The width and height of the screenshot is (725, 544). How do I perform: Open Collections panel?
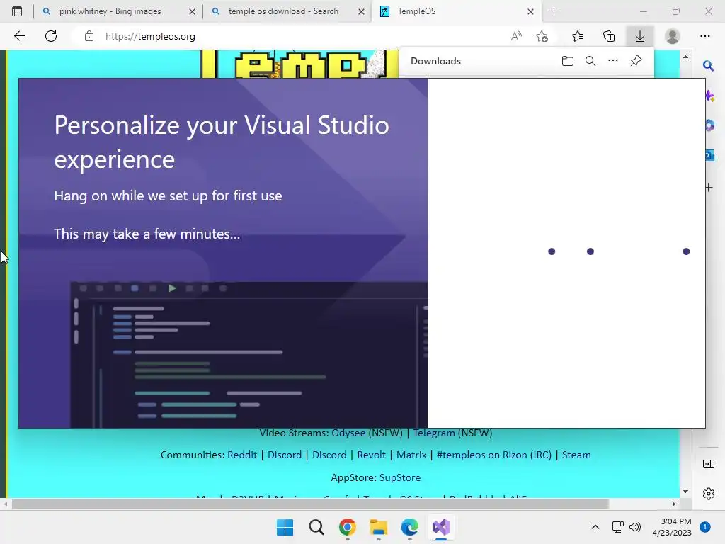point(609,36)
